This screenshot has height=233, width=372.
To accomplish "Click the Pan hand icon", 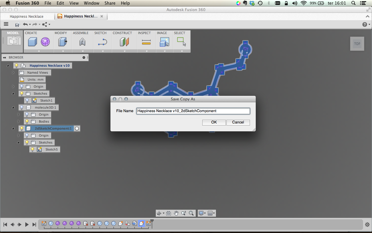I will point(176,213).
